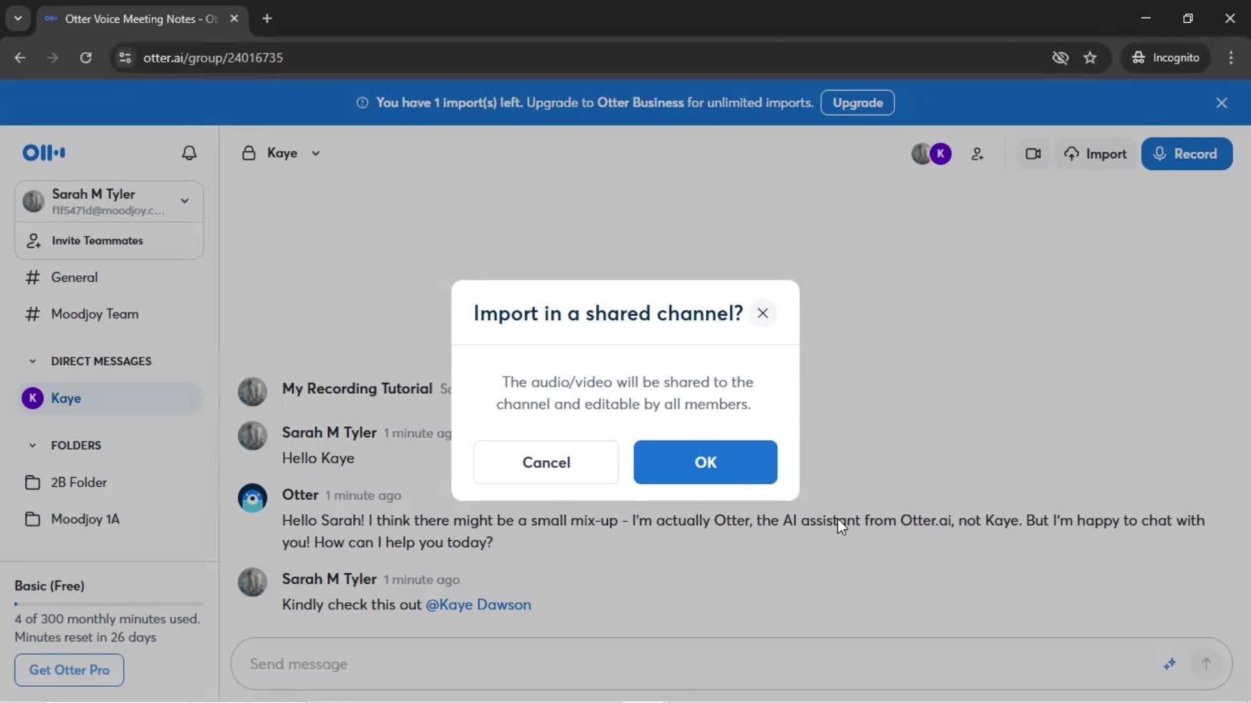Click the @Kaye Dawson mention
1251x703 pixels.
478,605
